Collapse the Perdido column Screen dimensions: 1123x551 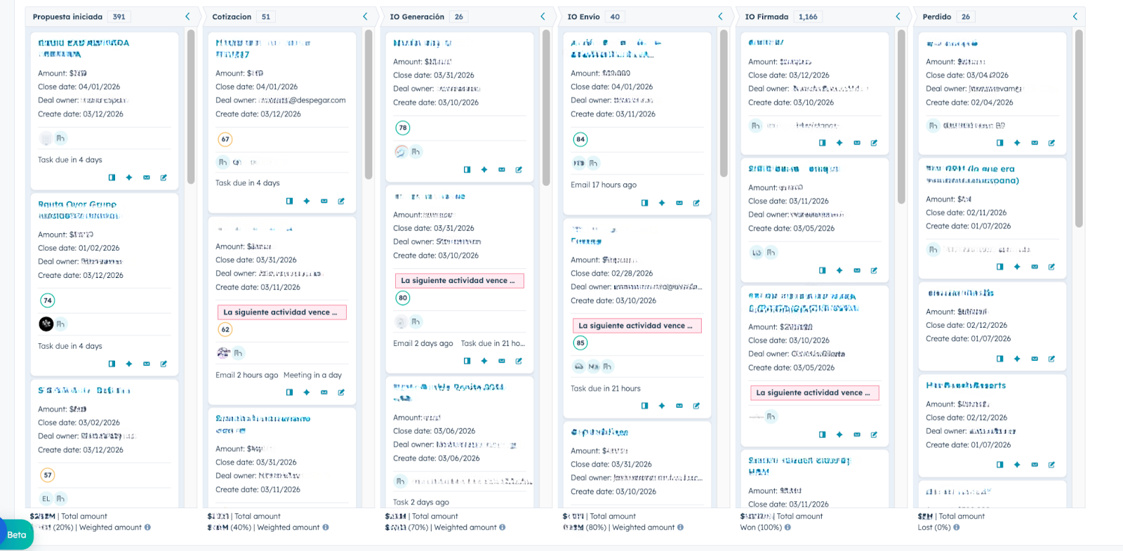click(x=1075, y=16)
